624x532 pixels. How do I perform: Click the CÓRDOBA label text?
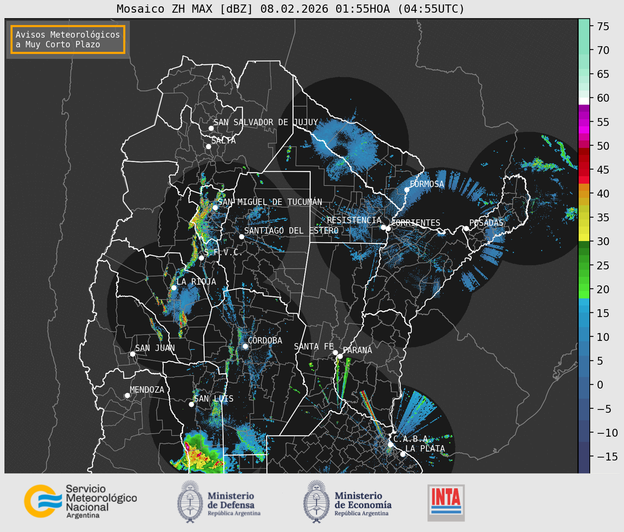[265, 341]
